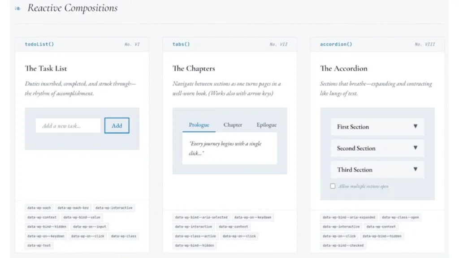Image resolution: width=459 pixels, height=258 pixels.
Task: Switch to the Epilogue tab
Action: [x=266, y=125]
